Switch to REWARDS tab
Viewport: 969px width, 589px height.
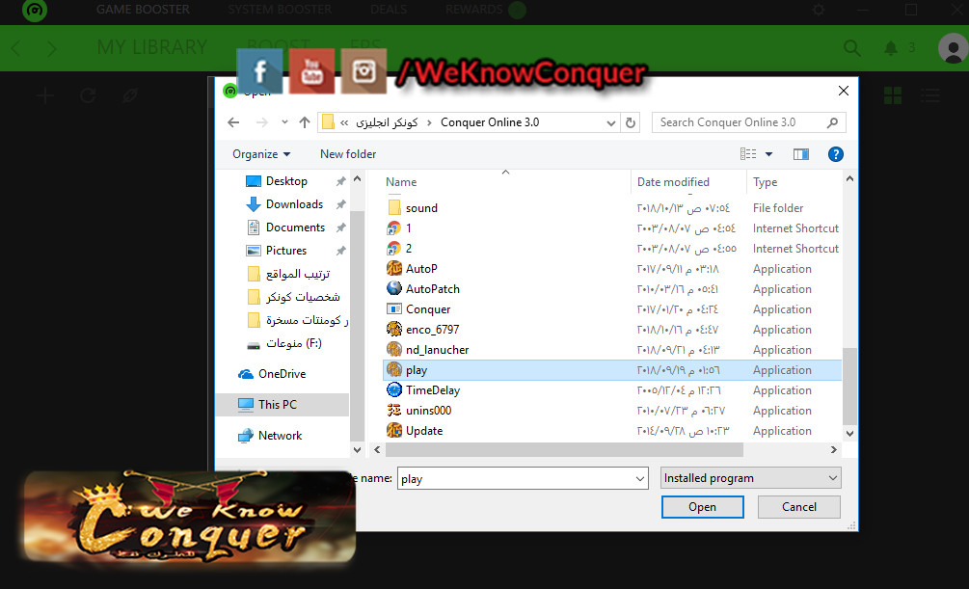tap(474, 10)
